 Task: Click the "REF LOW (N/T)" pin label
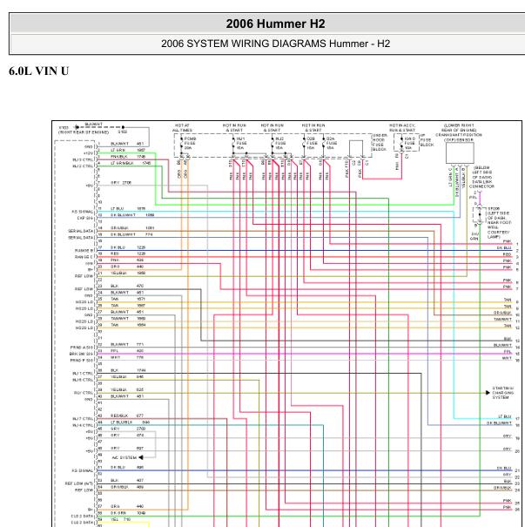click(x=79, y=483)
